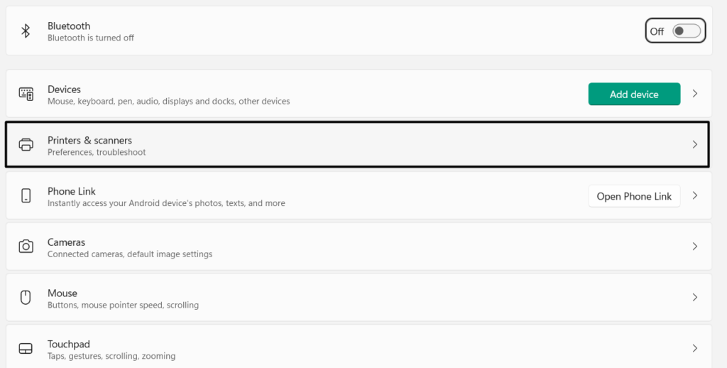Click the Open Phone Link button
This screenshot has width=727, height=368.
click(634, 196)
